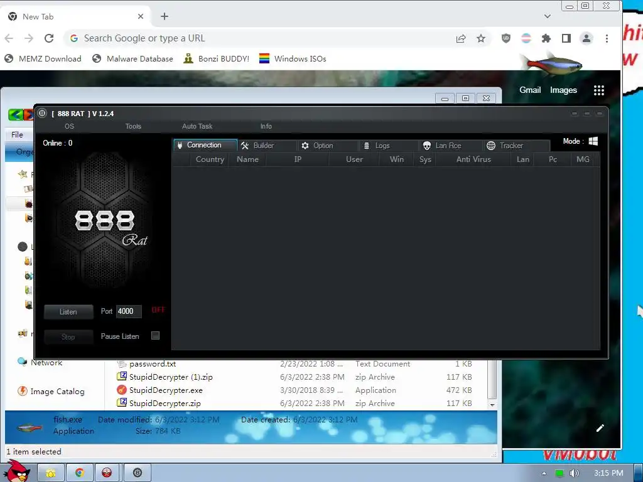Enable the Pause Listen checkbox
Screen dimensions: 643x482
tap(156, 336)
